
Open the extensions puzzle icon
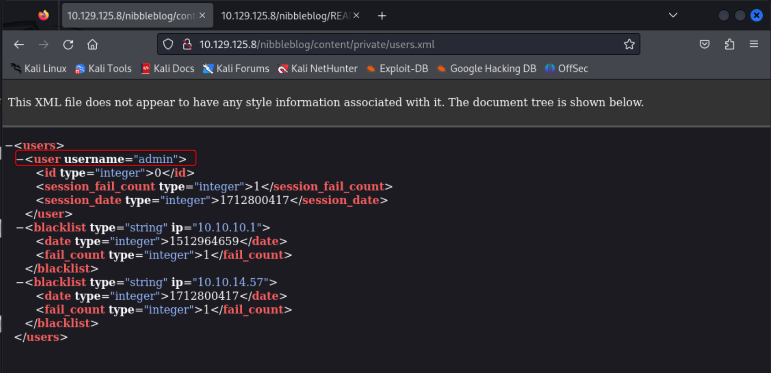729,44
